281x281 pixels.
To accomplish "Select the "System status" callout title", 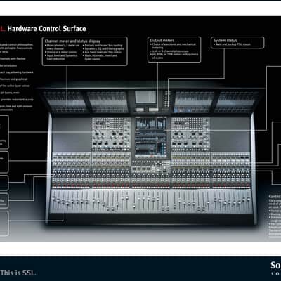I will [225, 41].
